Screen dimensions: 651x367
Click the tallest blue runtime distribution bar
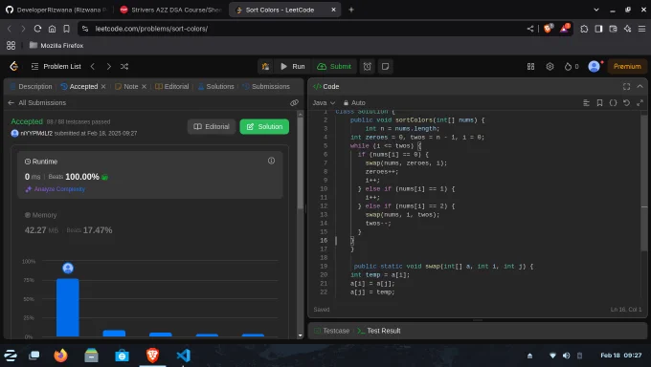click(x=68, y=308)
